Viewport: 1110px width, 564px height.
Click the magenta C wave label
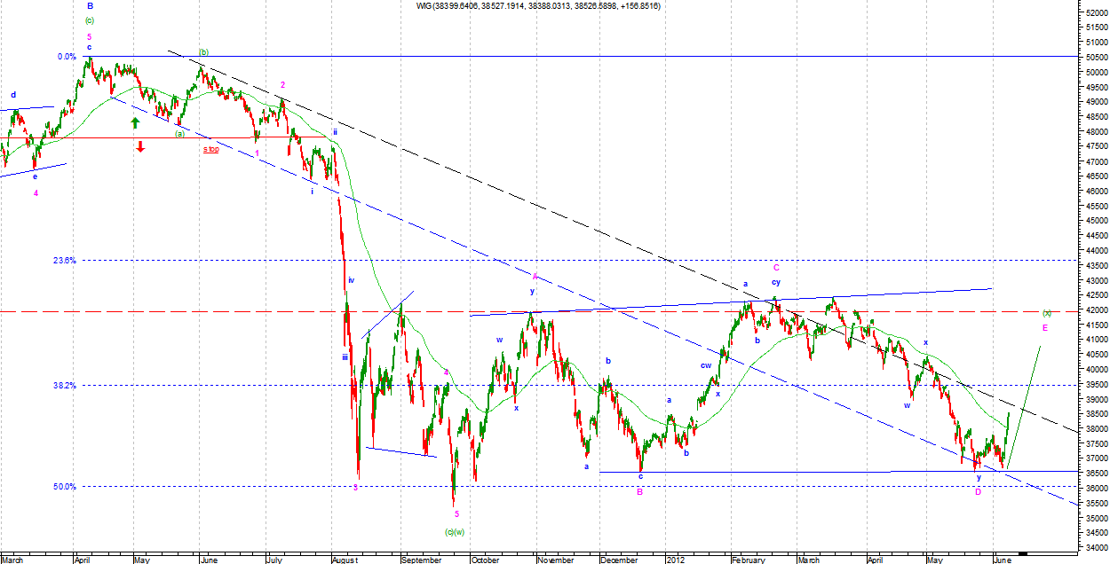tap(775, 267)
